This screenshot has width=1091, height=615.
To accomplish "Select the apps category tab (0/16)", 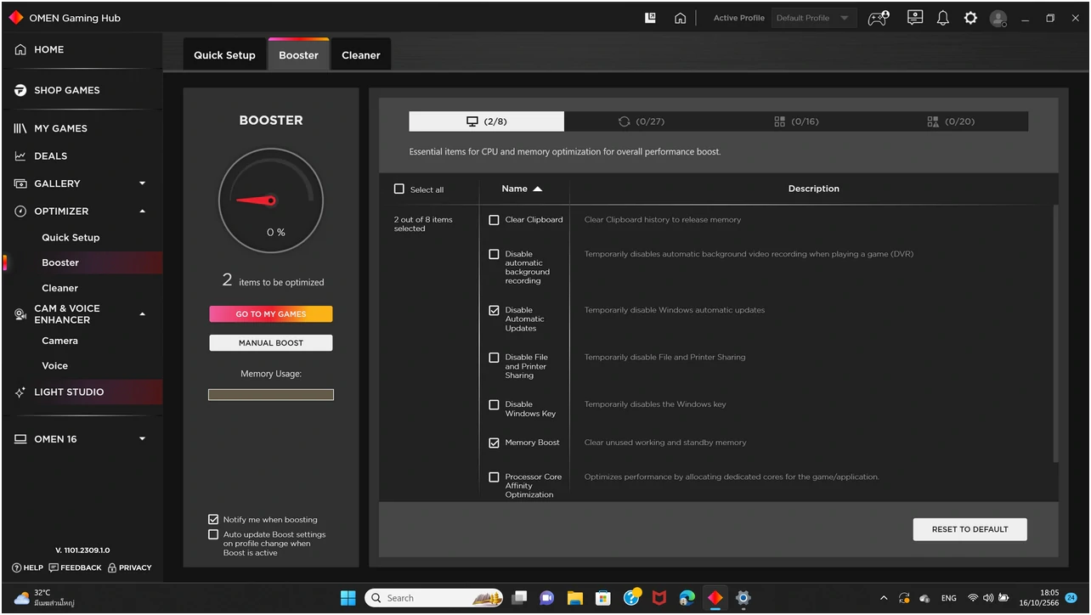I will [x=796, y=121].
